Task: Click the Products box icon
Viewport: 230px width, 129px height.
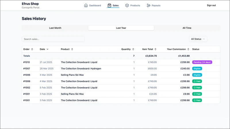Action: pyautogui.click(x=127, y=5)
